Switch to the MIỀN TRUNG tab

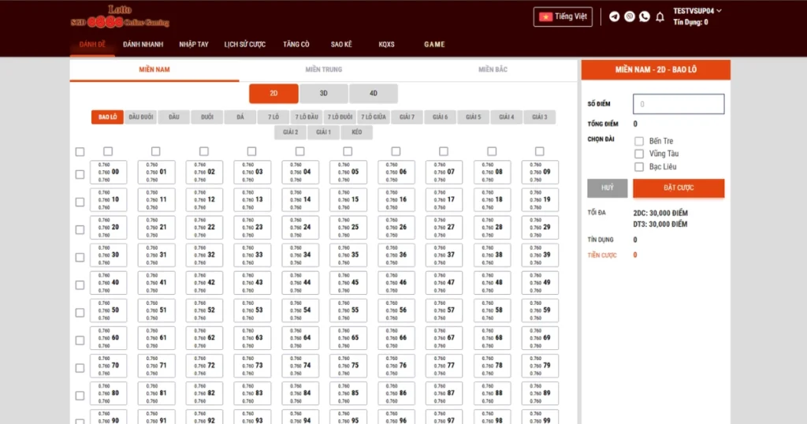pos(324,69)
